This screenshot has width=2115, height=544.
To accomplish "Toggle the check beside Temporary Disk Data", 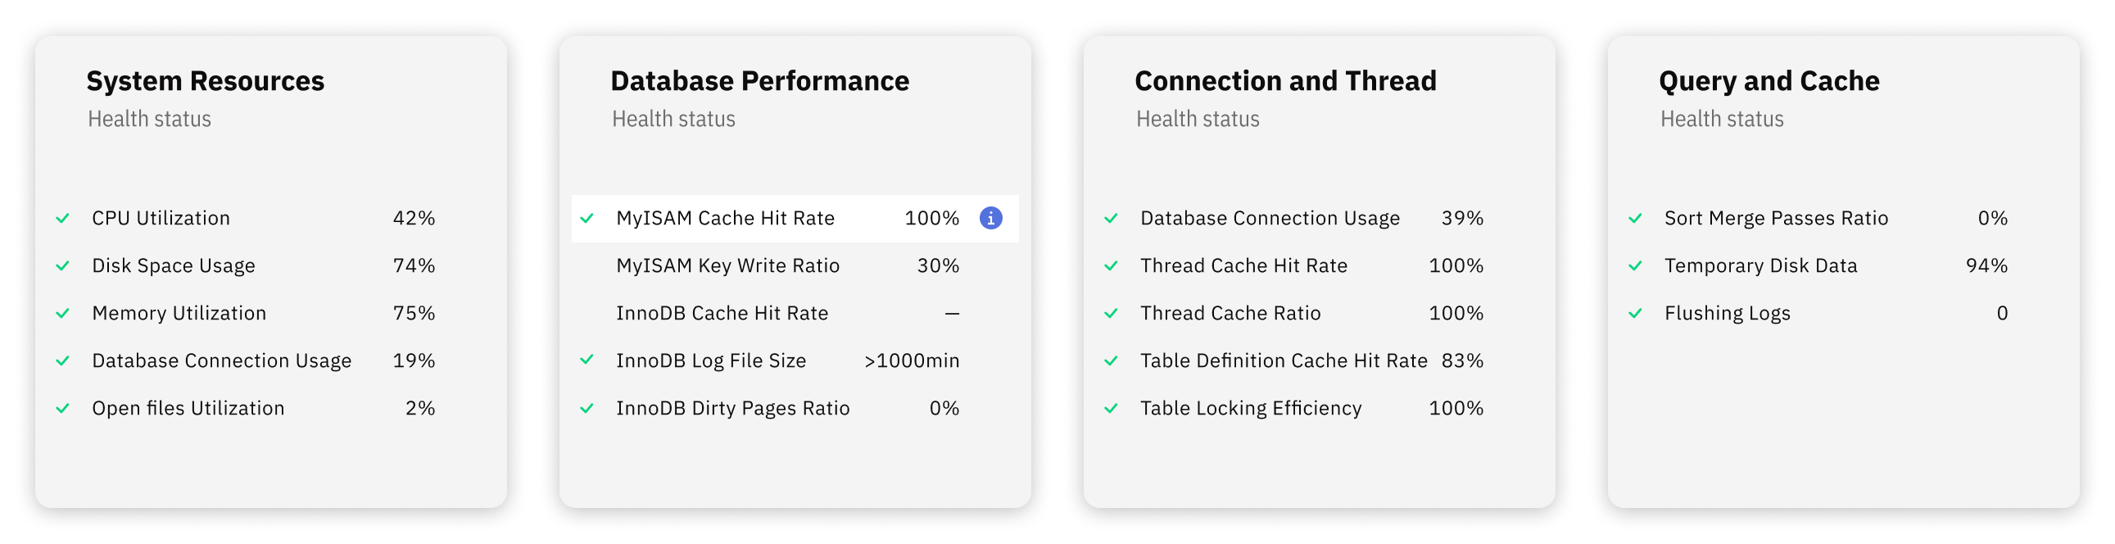I will (1637, 265).
